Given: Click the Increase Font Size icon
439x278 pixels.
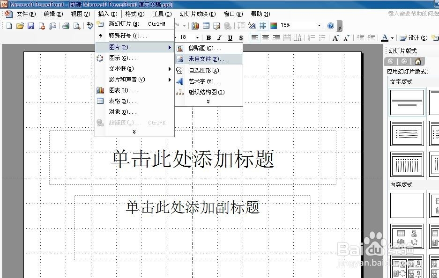Looking at the screenshot, I should point(335,38).
